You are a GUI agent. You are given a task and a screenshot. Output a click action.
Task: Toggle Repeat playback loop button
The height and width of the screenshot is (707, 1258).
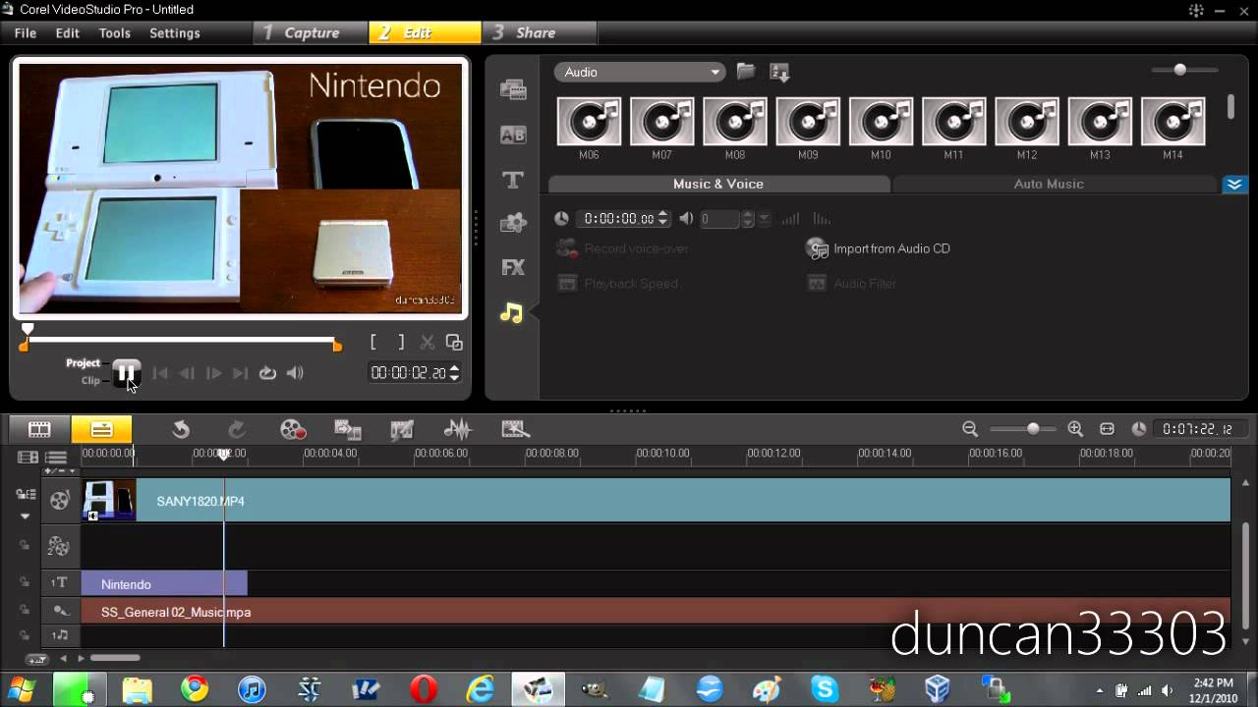267,373
